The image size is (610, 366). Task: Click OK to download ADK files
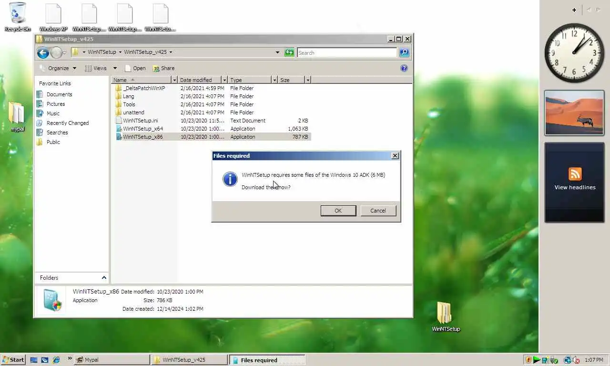click(x=338, y=211)
